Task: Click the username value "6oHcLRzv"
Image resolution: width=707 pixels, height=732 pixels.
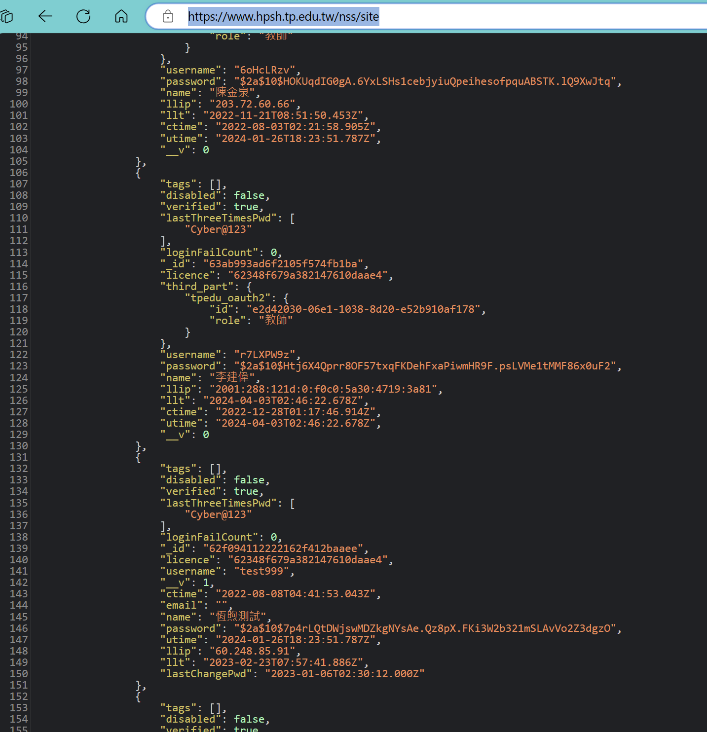Action: (x=267, y=70)
